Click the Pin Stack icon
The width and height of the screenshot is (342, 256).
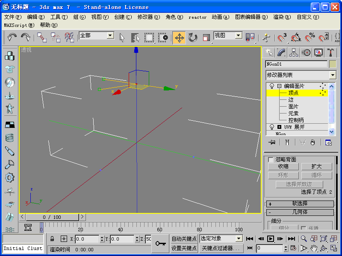click(x=271, y=143)
